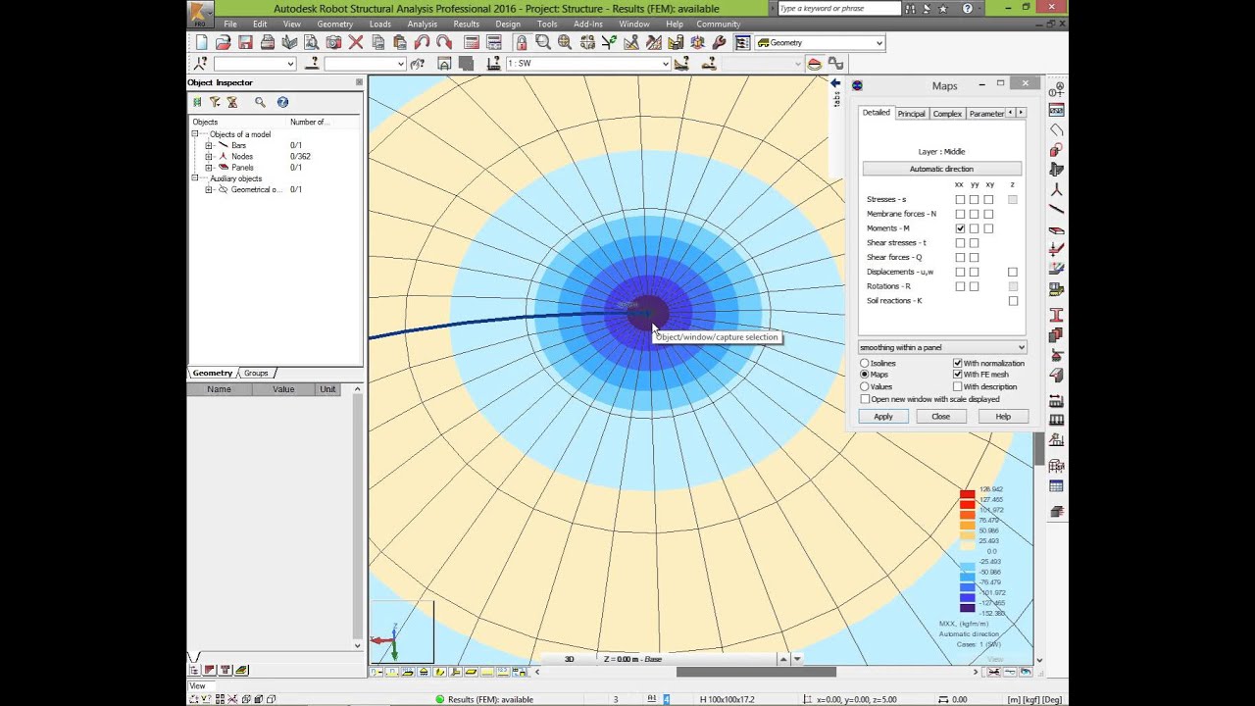1255x706 pixels.
Task: Click the keyword search input field
Action: coord(839,8)
